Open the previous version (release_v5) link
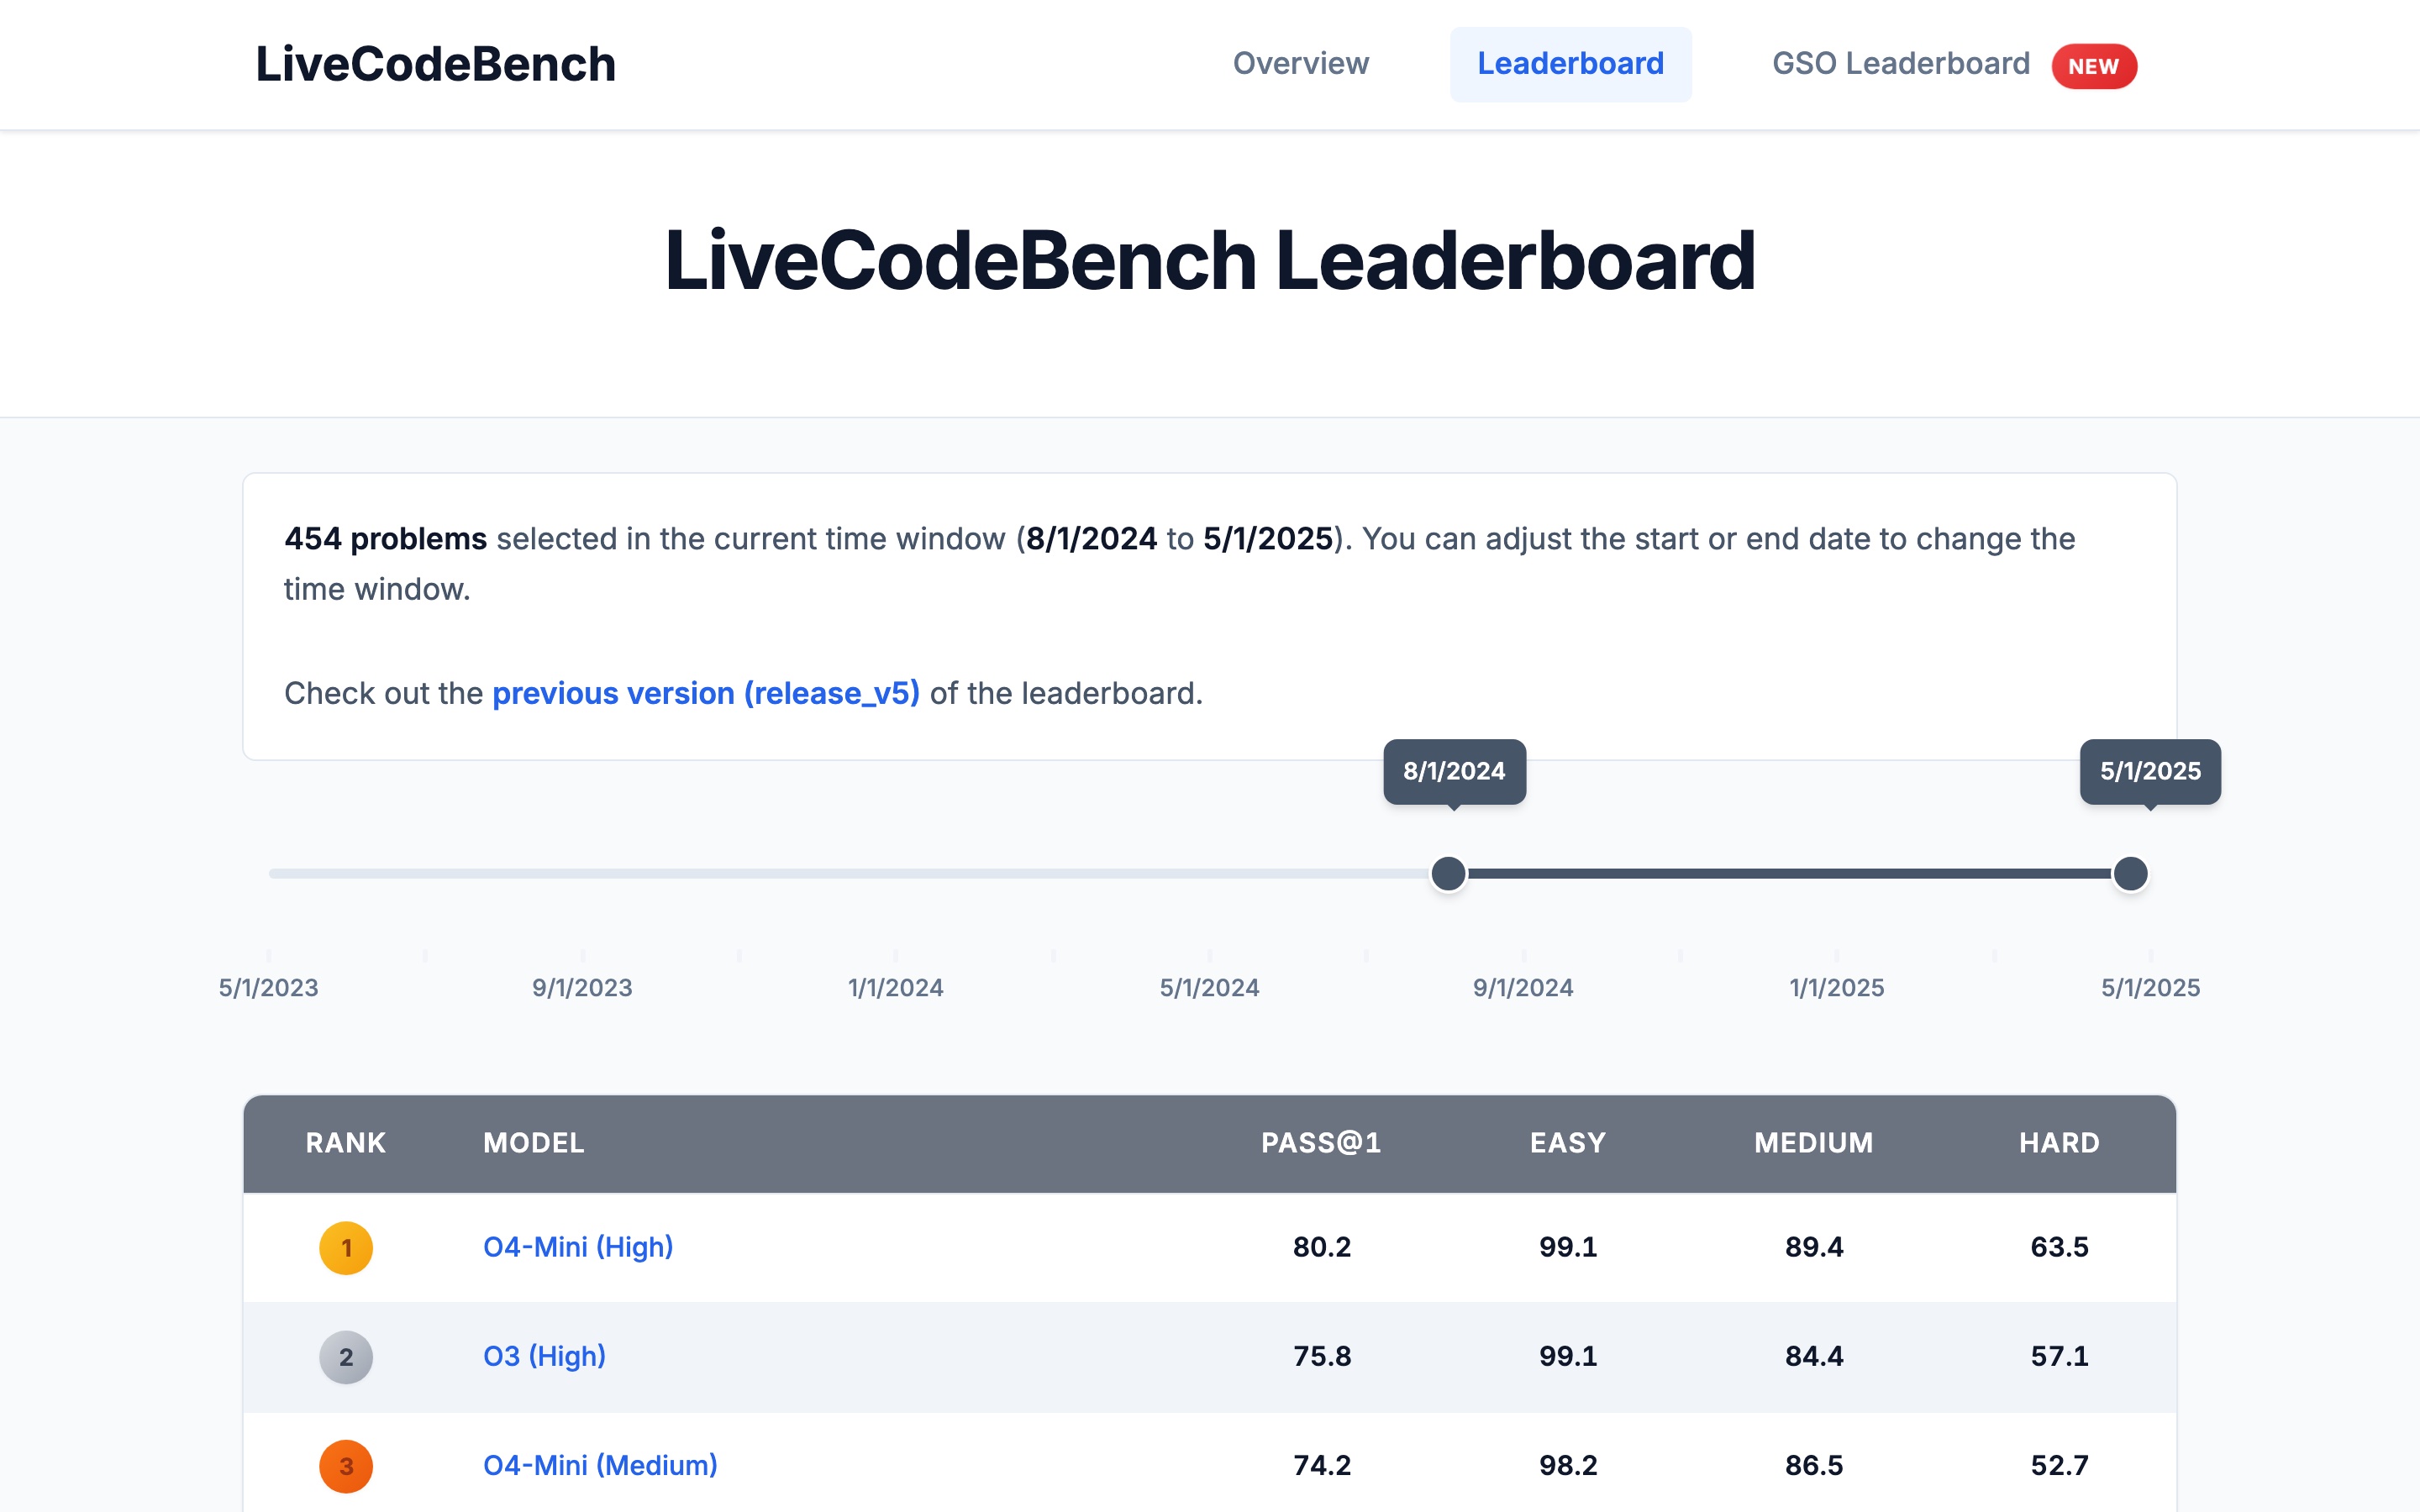 706,693
